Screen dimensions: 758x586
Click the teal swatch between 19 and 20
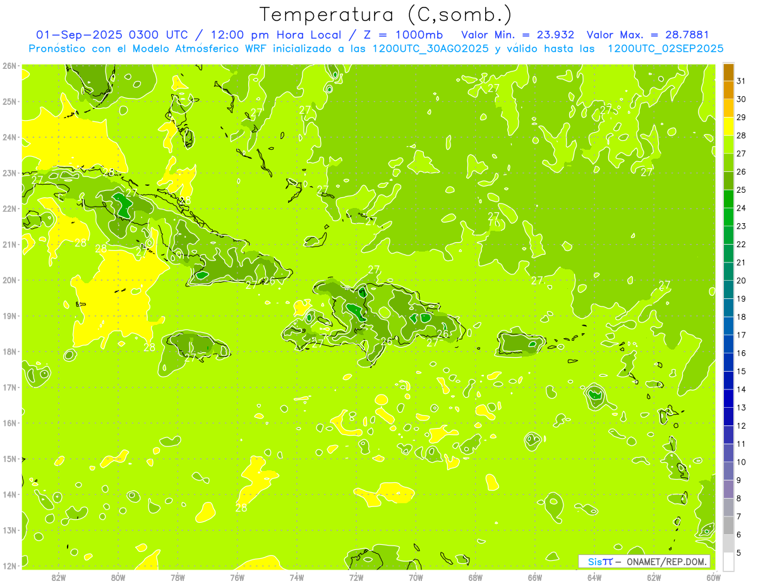728,290
